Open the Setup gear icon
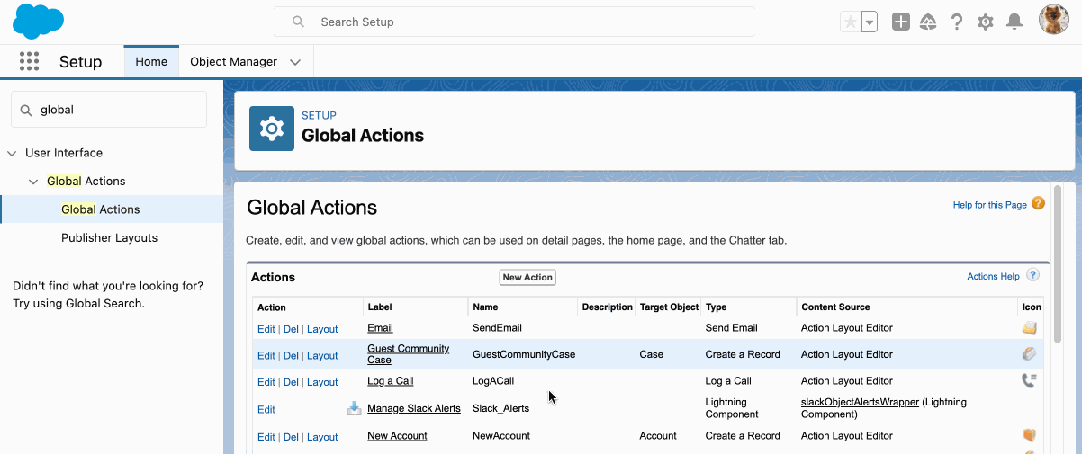 (986, 22)
